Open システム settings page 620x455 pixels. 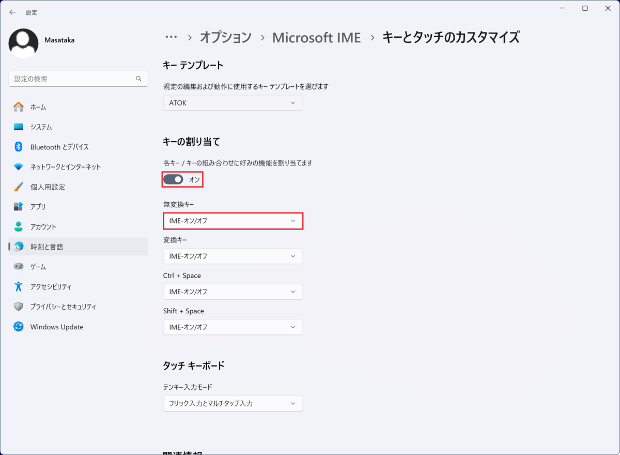coord(41,127)
